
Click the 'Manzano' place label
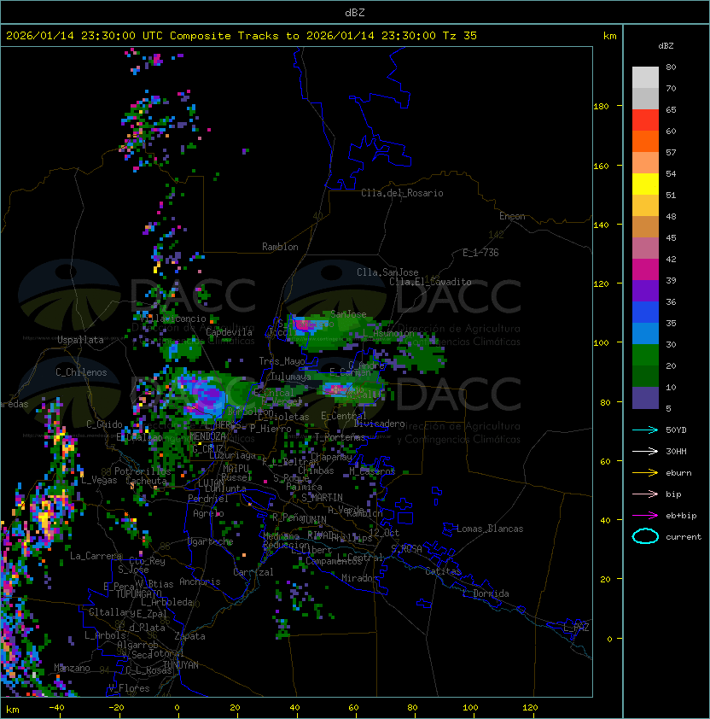click(x=72, y=668)
